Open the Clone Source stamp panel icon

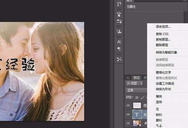point(119,32)
